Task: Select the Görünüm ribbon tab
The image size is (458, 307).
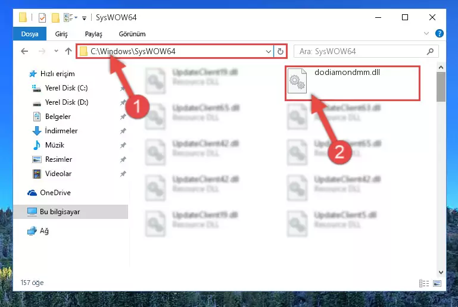Action: 132,34
